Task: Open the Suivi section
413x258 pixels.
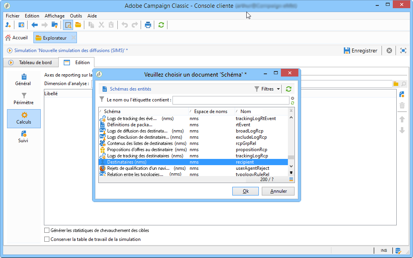Action: (23, 137)
